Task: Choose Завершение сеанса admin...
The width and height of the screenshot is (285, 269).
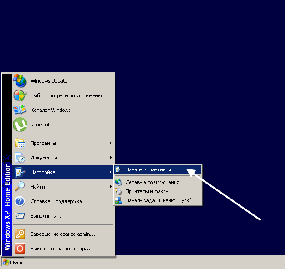Action: pyautogui.click(x=63, y=234)
